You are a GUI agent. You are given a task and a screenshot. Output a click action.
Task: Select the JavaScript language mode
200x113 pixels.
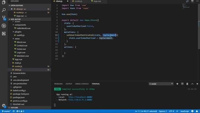(185, 111)
